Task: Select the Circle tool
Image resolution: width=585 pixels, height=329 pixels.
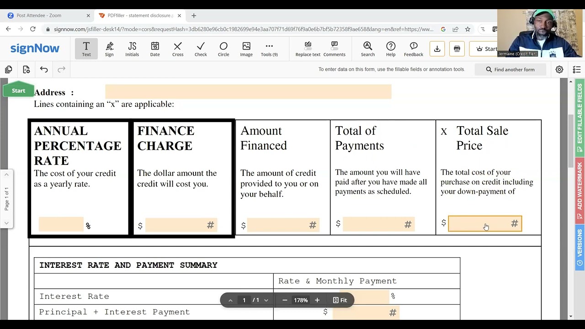Action: (223, 49)
